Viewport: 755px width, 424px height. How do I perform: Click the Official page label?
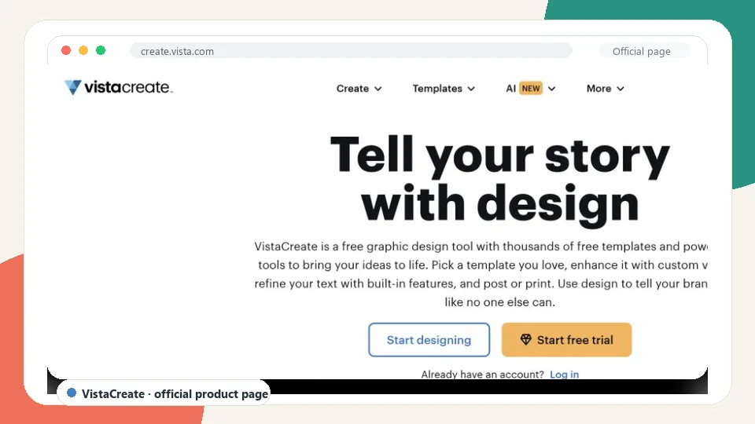[x=642, y=52]
